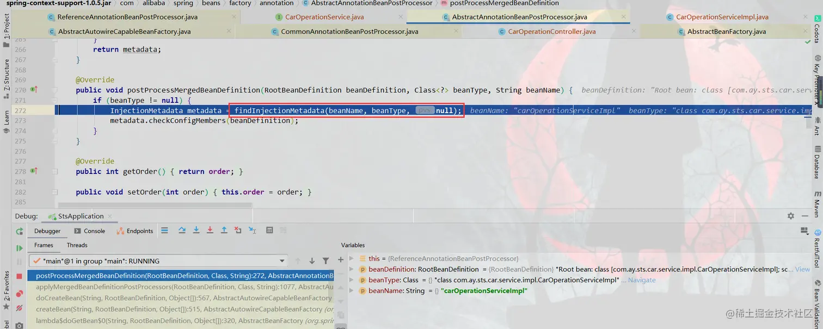
Task: Open Project tool window
Action: point(7,31)
